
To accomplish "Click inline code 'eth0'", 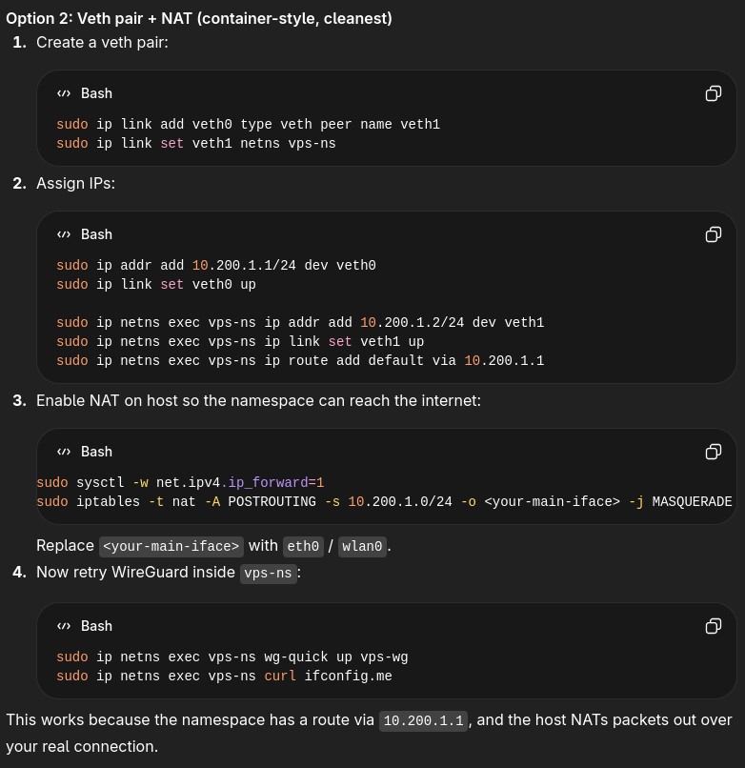I will coord(303,546).
